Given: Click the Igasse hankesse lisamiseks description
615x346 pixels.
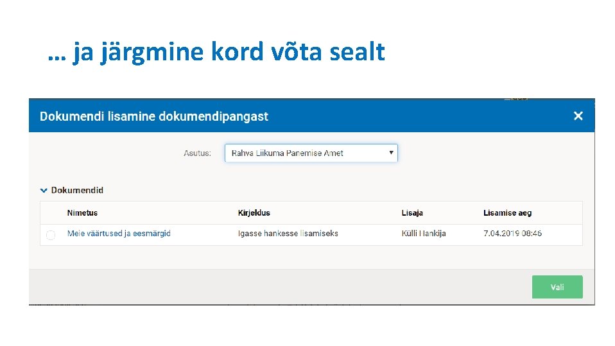Looking at the screenshot, I should [288, 234].
